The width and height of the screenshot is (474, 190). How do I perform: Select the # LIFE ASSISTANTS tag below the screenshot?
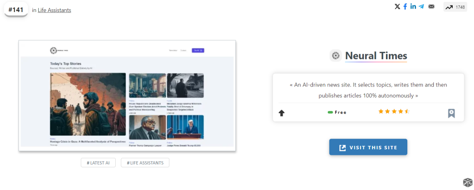click(145, 163)
